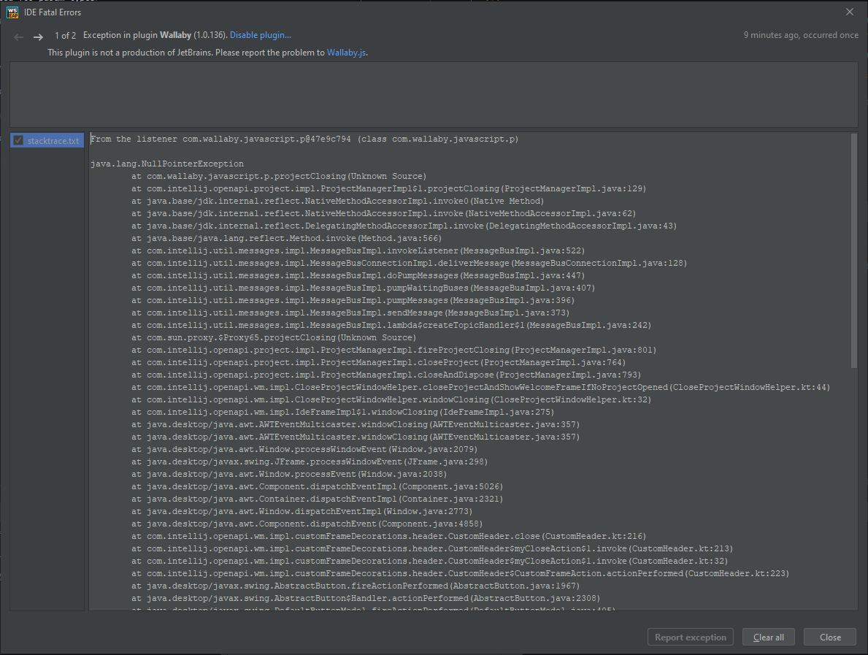This screenshot has width=868, height=655.
Task: Close the IDE Fatal Errors dialog with X
Action: [x=850, y=12]
